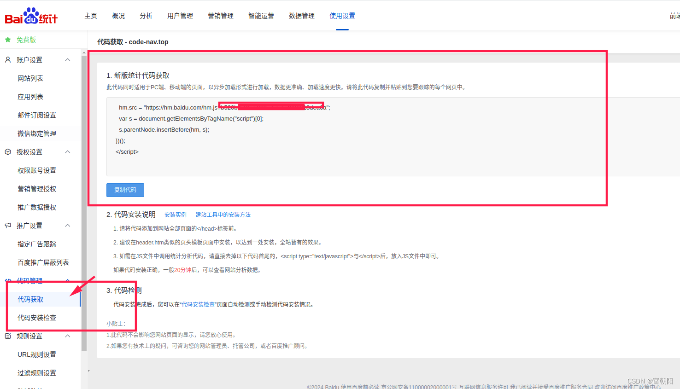Click the 代码获取 - code-nav.top page title
The width and height of the screenshot is (680, 389).
tap(133, 42)
